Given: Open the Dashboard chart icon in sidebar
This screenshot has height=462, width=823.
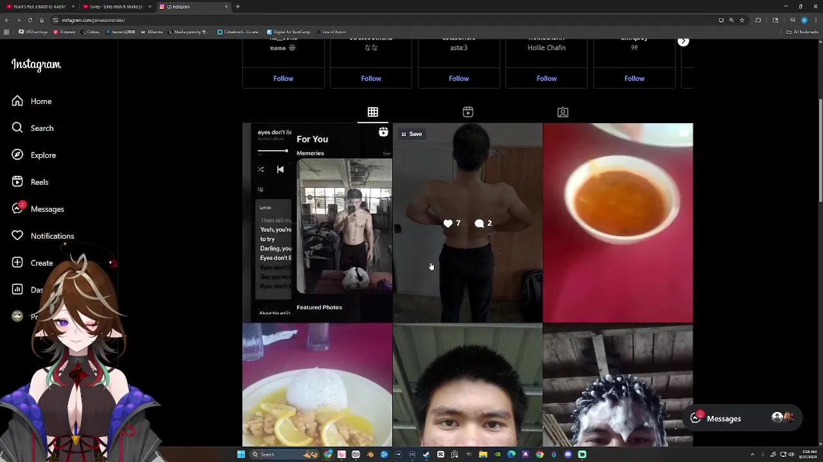Looking at the screenshot, I should 17,290.
